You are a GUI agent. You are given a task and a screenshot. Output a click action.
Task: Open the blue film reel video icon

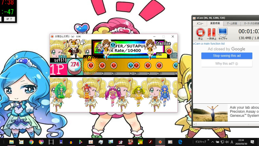[x=61, y=142]
